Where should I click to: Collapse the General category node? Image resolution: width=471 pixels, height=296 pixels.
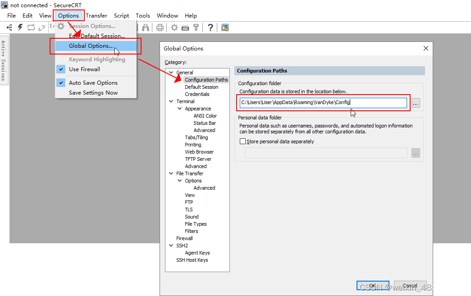171,73
